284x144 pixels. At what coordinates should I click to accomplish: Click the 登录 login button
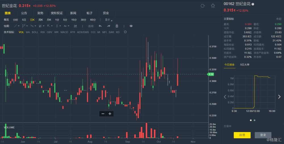coord(263,135)
